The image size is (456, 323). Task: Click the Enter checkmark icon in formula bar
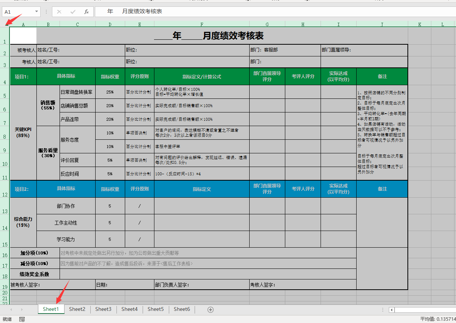coord(73,12)
